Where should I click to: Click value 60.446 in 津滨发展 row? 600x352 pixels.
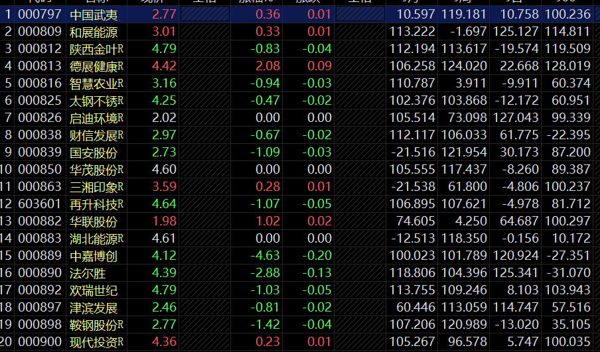click(x=416, y=308)
